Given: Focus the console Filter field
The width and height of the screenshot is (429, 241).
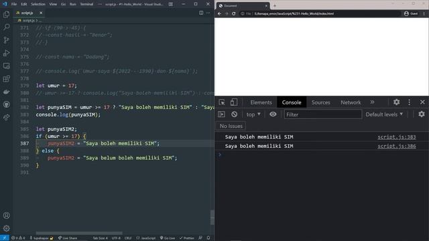Looking at the screenshot, I should click(323, 114).
